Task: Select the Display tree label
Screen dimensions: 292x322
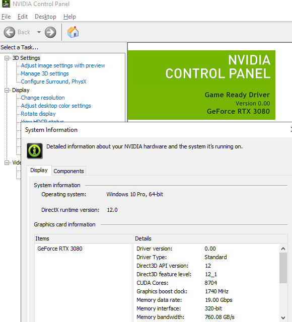Action: (x=21, y=90)
